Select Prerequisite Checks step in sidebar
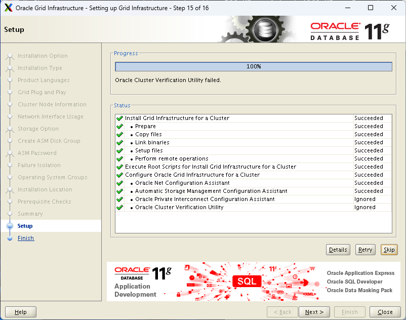Screen dimensions: 406x320 click(x=44, y=202)
